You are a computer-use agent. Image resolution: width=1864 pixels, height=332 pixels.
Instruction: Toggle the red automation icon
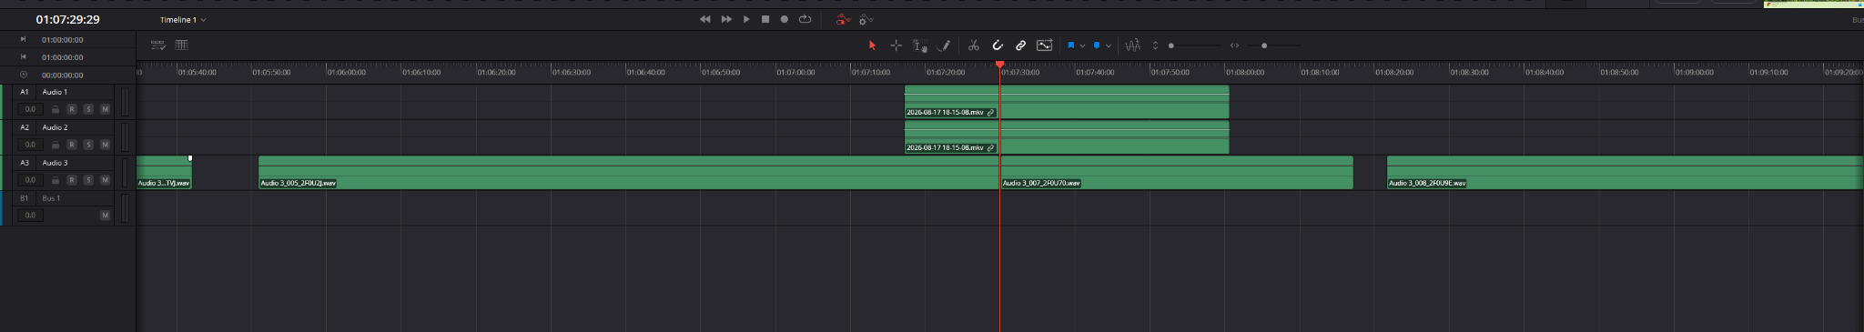(x=843, y=19)
